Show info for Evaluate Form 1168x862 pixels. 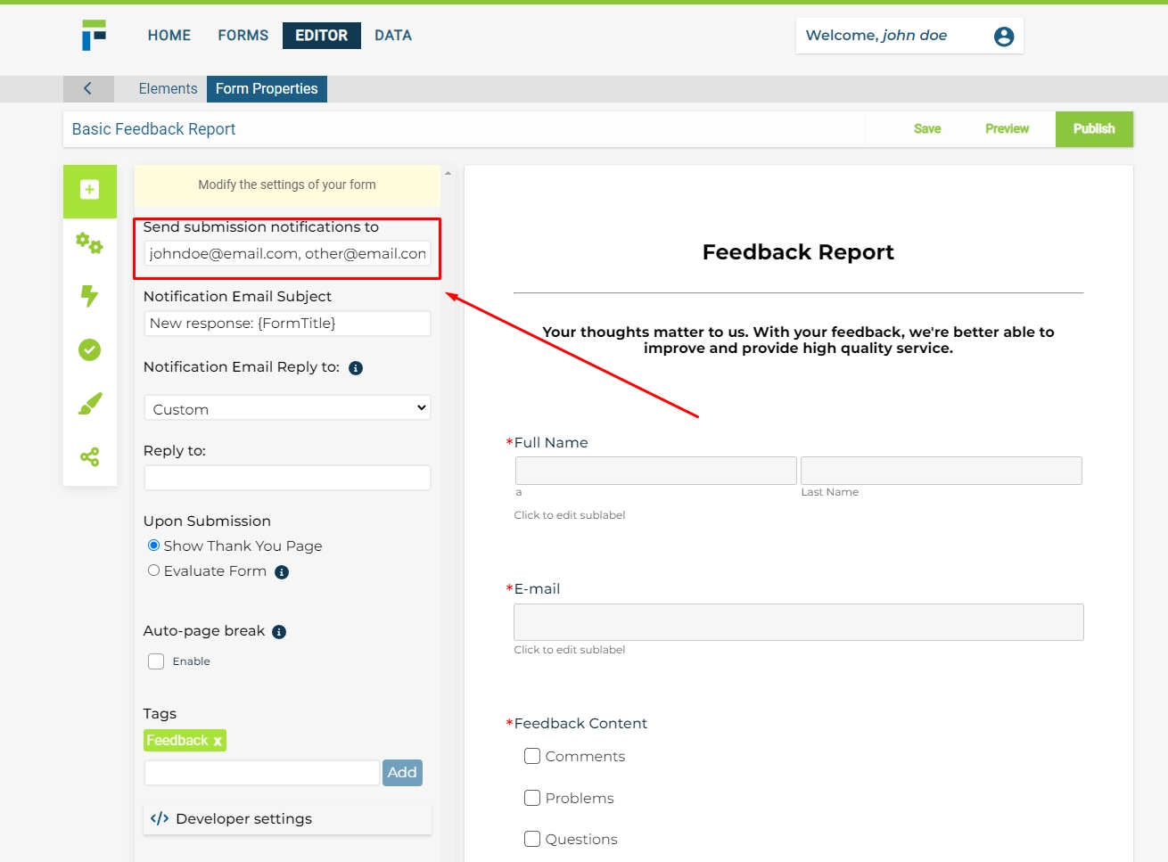coord(282,572)
